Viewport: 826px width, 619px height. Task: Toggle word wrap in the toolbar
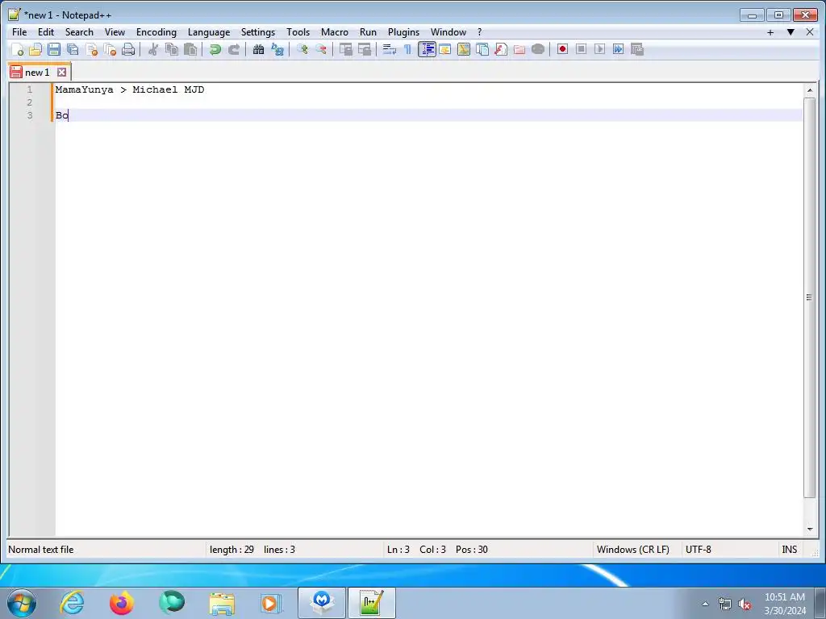(x=390, y=49)
